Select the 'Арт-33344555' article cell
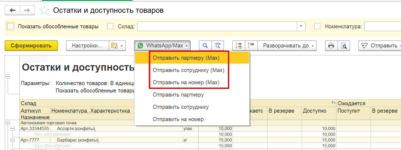 coord(35,129)
